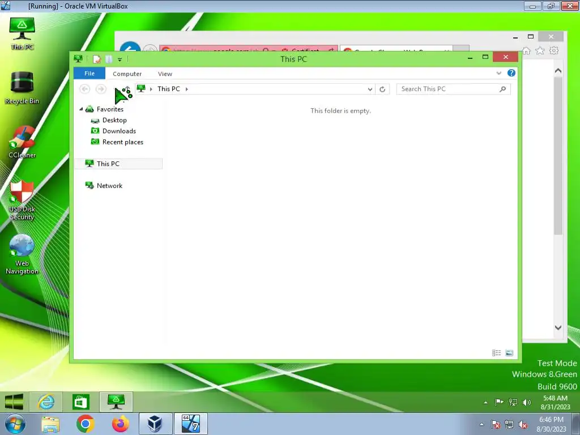Click Internet Explorer scrollbar down arrow

[x=558, y=327]
